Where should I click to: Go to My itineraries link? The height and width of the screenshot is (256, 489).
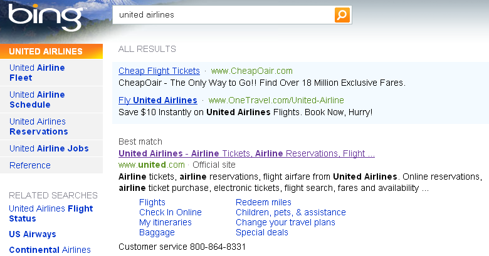(x=166, y=222)
